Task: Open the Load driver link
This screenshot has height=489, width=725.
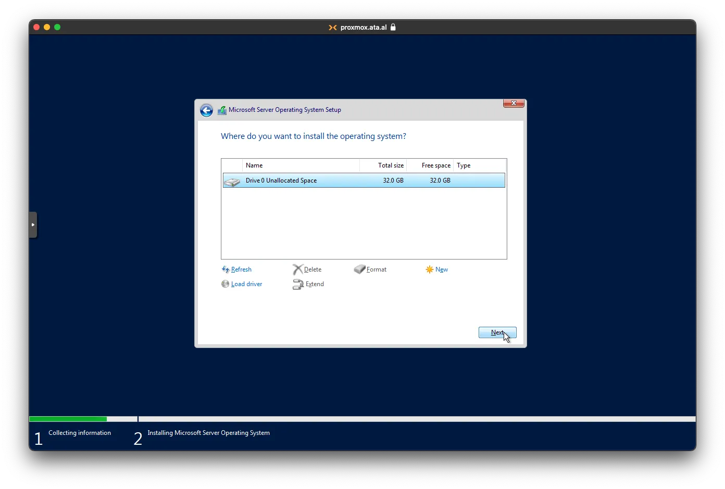Action: click(x=246, y=284)
